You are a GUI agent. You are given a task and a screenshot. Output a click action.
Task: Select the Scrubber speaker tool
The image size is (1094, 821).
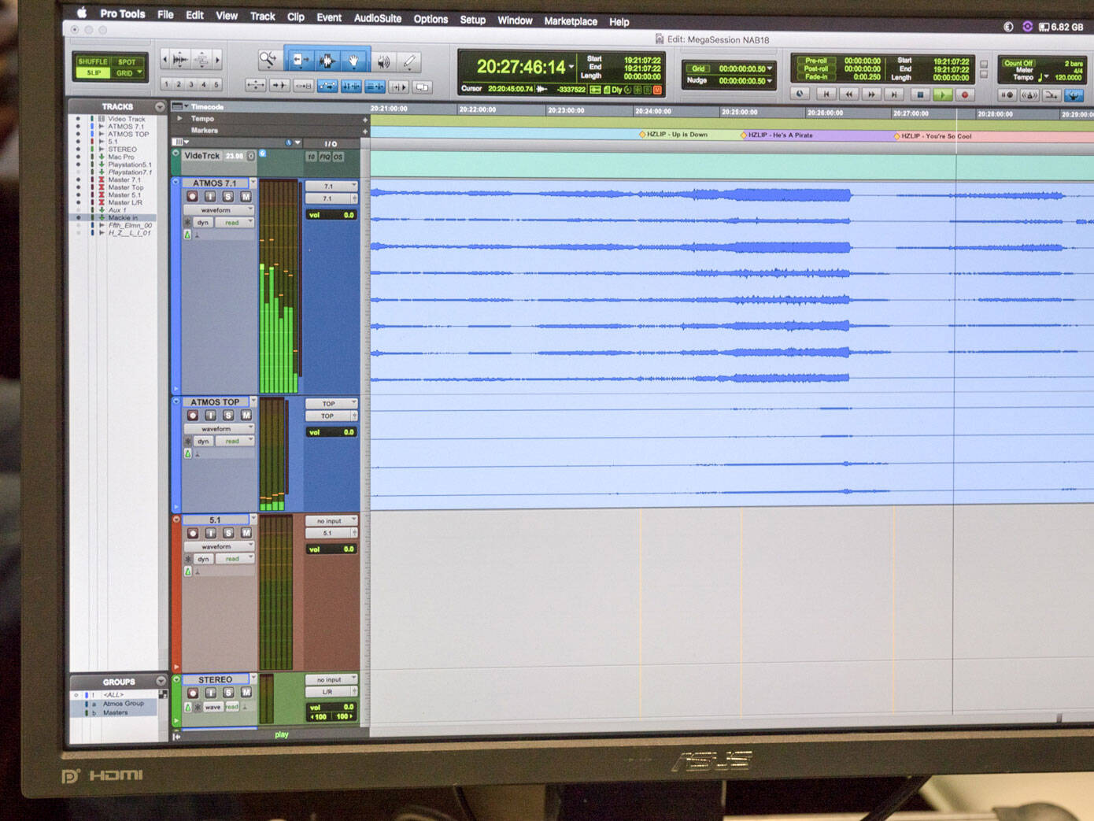pos(383,61)
